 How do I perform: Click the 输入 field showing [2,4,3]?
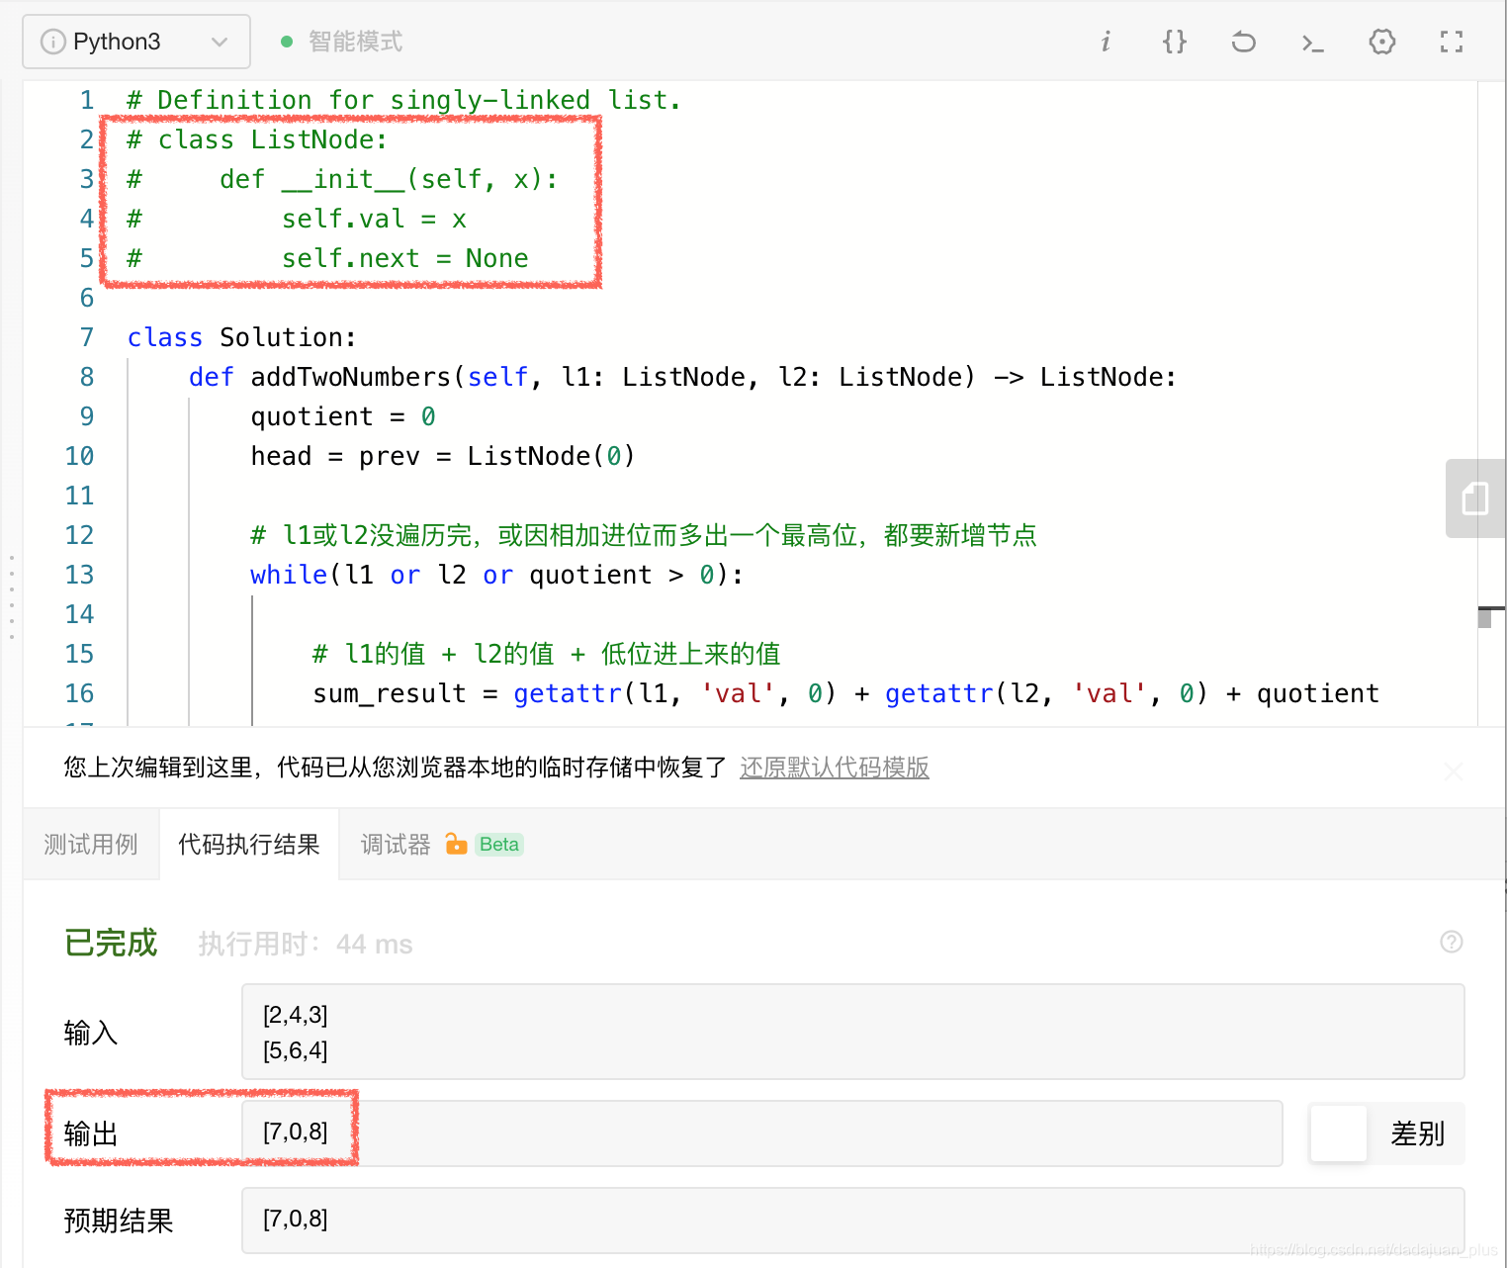click(852, 1032)
